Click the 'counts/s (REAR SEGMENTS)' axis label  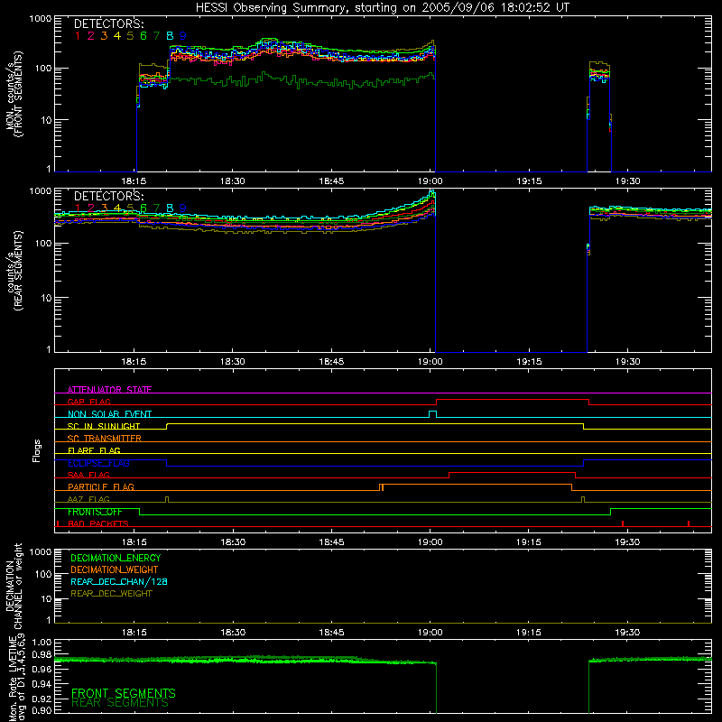(x=14, y=271)
